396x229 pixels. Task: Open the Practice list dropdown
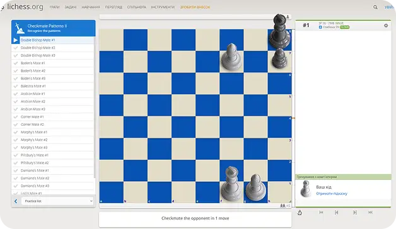pyautogui.click(x=58, y=201)
